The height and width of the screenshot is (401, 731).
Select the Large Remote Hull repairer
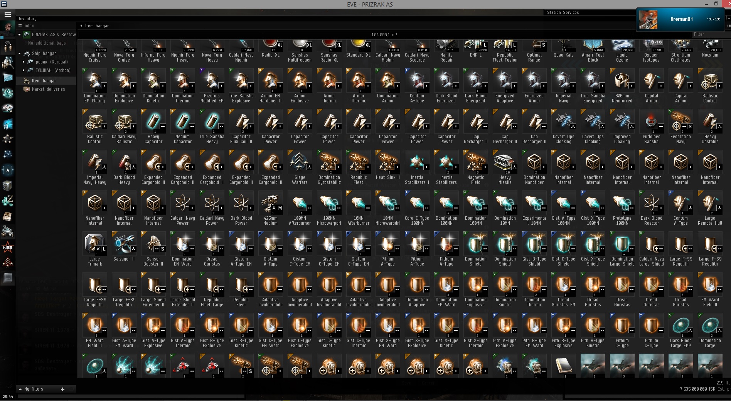pos(710,208)
